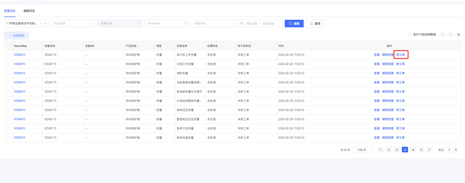Open the 10条/页 page size dropdown

363,150
